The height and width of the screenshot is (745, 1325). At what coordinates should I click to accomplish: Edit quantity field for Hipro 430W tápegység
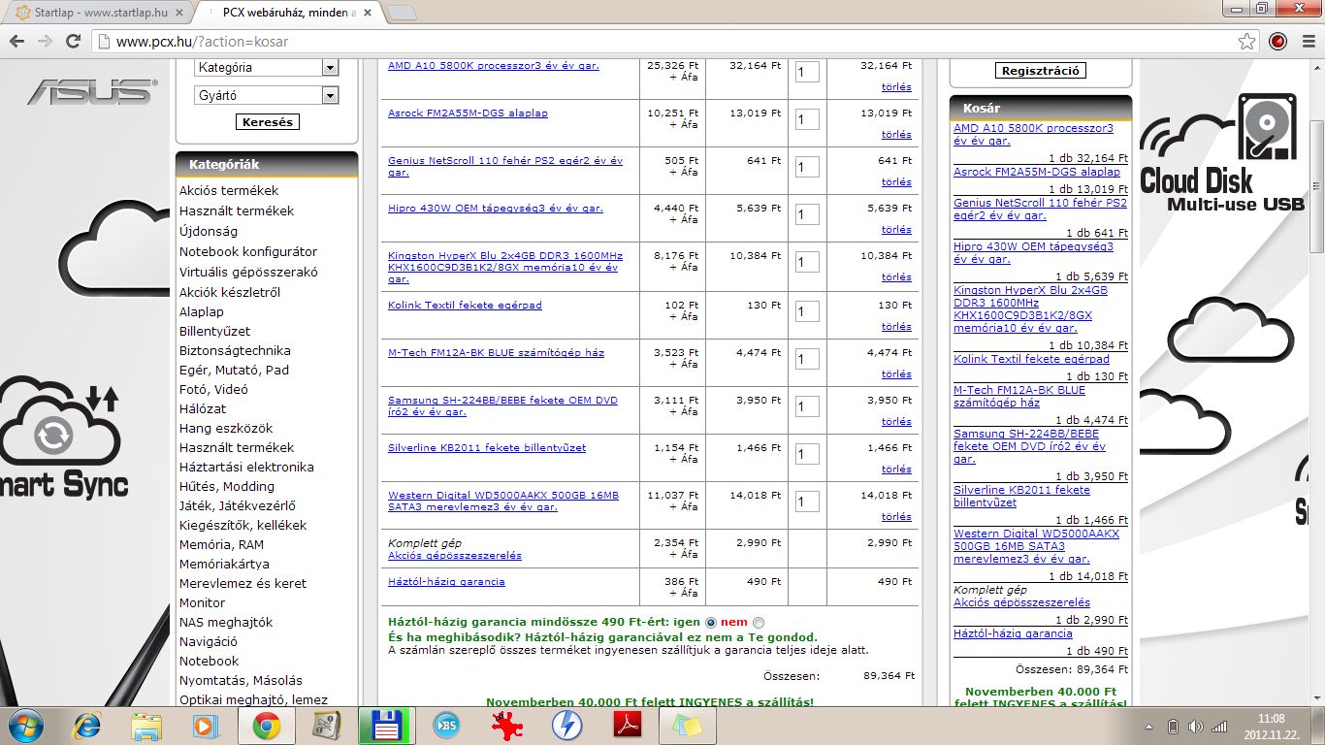807,215
